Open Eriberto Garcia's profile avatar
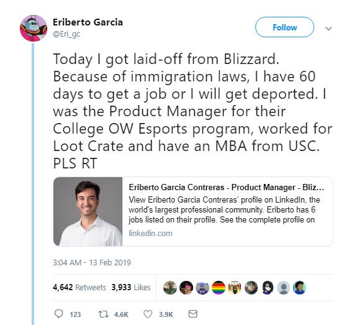The image size is (354, 325). (x=34, y=28)
